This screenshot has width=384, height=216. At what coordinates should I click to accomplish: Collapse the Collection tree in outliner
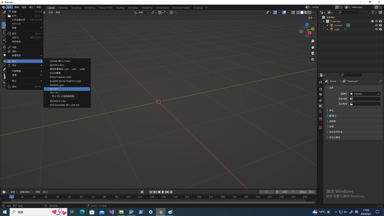click(323, 21)
